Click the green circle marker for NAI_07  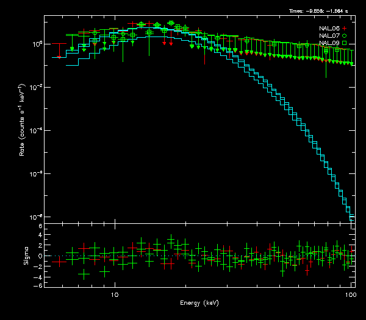(345, 36)
